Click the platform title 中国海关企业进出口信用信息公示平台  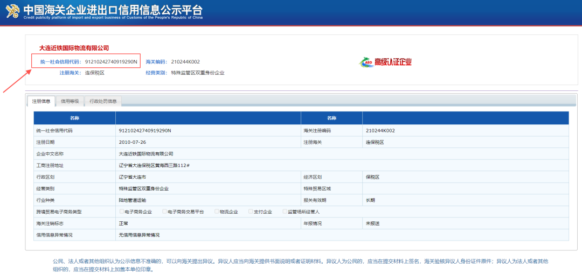(113, 9)
